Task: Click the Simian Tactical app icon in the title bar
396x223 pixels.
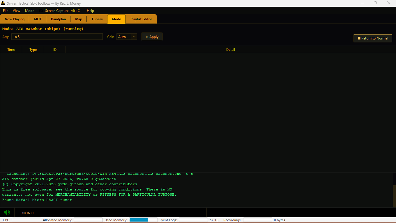Action: tap(3, 3)
